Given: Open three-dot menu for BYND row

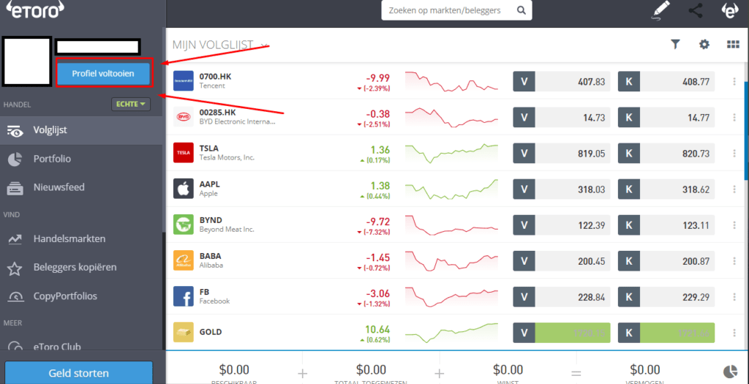Looking at the screenshot, I should 734,225.
